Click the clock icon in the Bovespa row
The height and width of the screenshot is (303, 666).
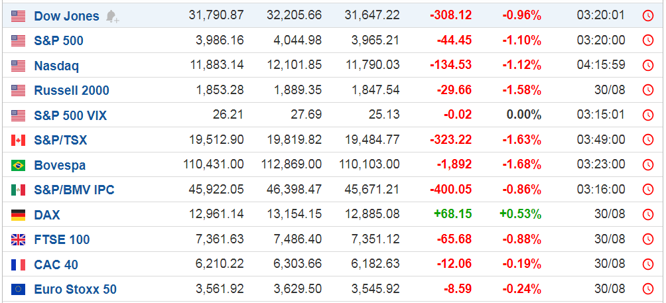647,165
